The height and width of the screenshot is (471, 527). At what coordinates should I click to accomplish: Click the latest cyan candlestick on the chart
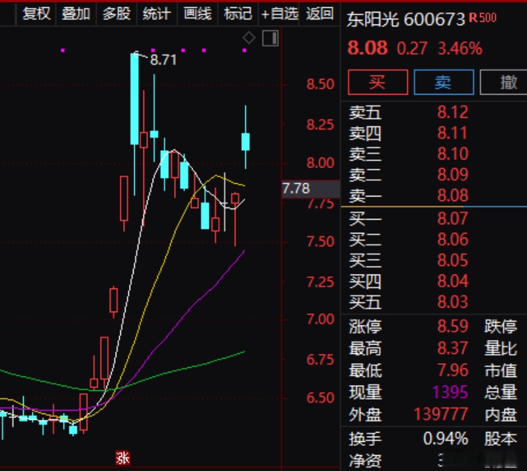(x=246, y=142)
